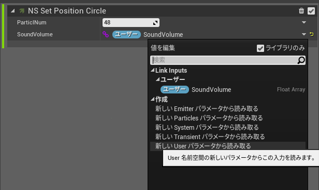Viewport: 319px width, 190px height.
Task: Click the NS Set Position Circle title
Action: 67,11
